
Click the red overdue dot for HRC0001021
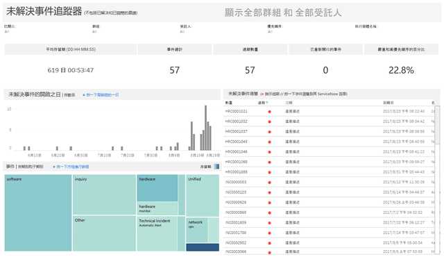pos(269,112)
